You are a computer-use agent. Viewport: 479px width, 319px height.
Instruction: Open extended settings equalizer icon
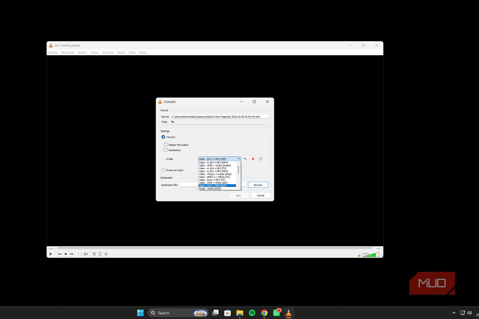click(86, 254)
